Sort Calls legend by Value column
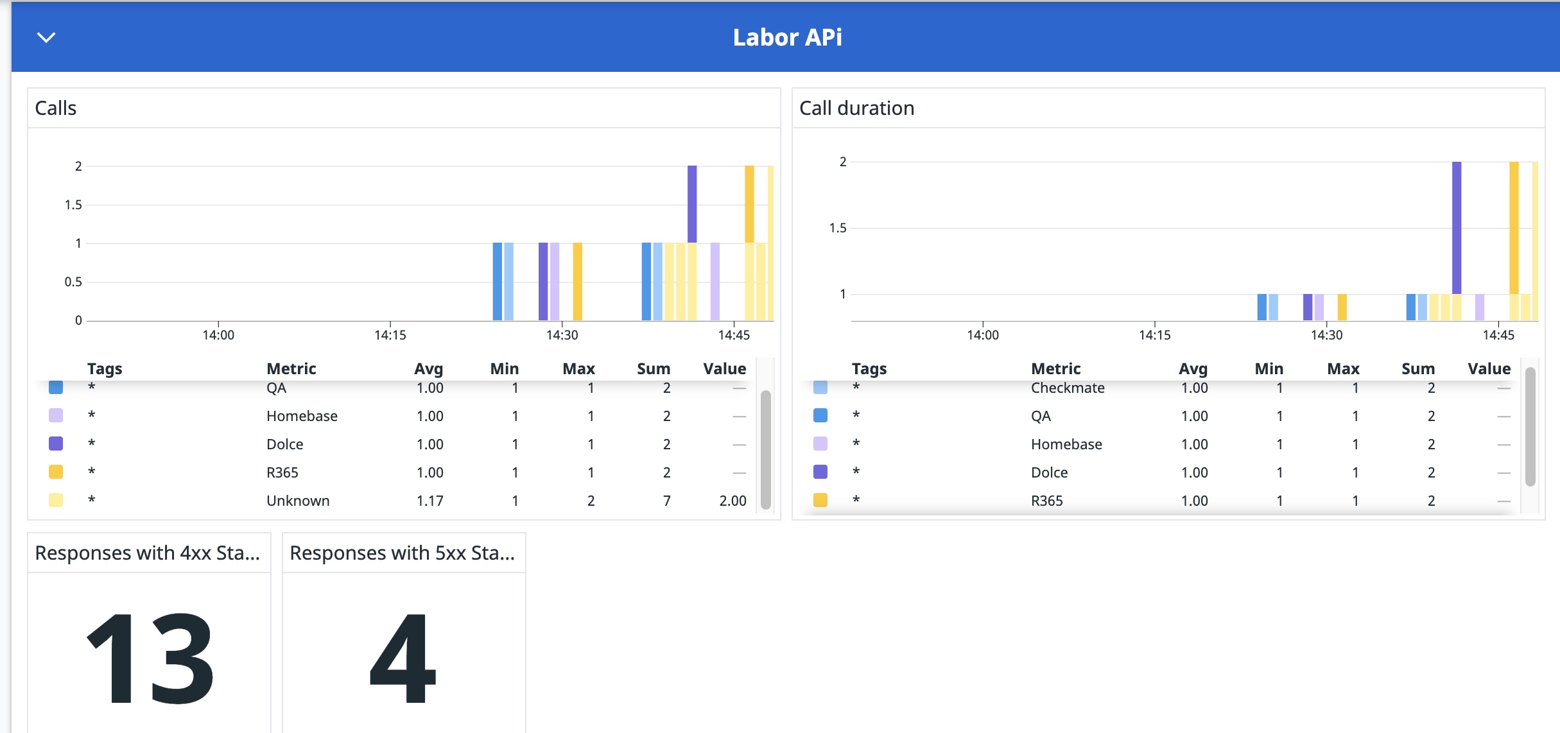This screenshot has height=733, width=1560. click(x=725, y=368)
